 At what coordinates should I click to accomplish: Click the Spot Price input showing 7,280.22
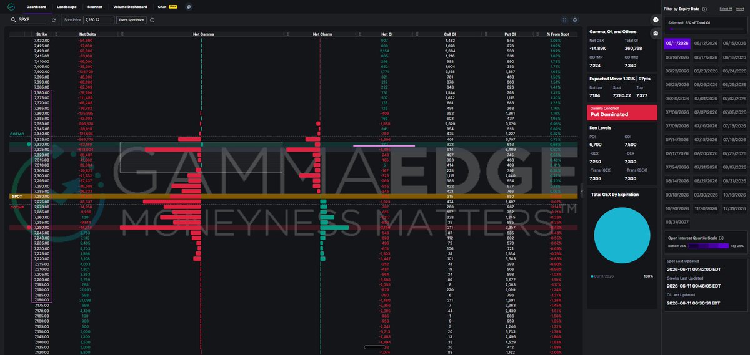coord(99,20)
